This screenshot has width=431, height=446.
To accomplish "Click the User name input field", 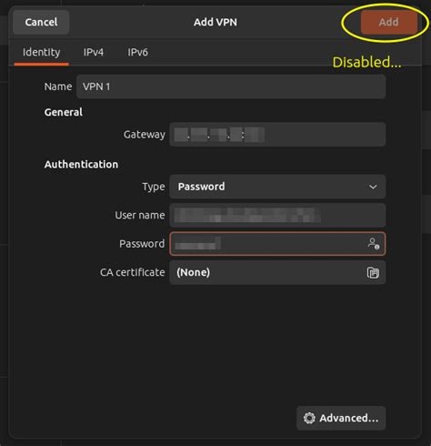I will pos(277,215).
